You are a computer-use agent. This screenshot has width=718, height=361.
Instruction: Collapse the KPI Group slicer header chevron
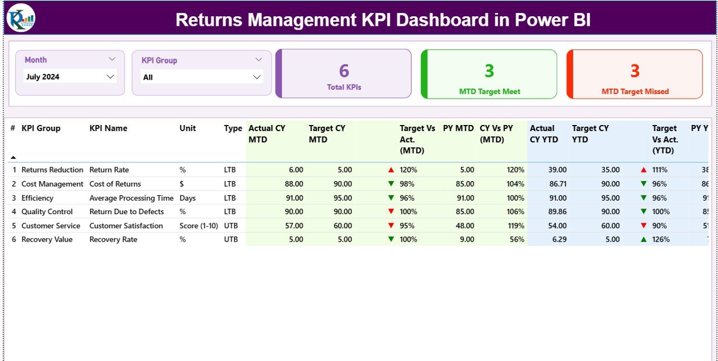[x=259, y=59]
